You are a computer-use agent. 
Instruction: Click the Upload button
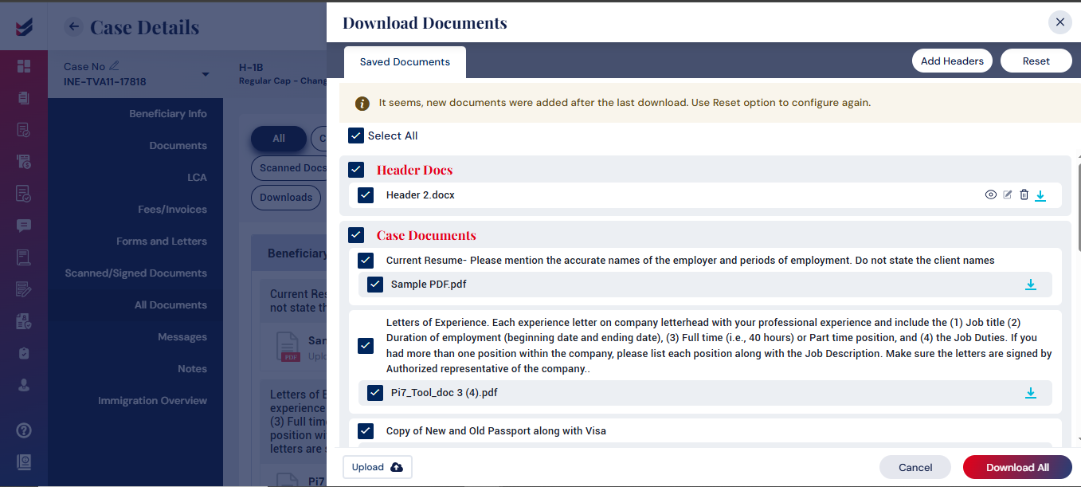[x=378, y=467]
